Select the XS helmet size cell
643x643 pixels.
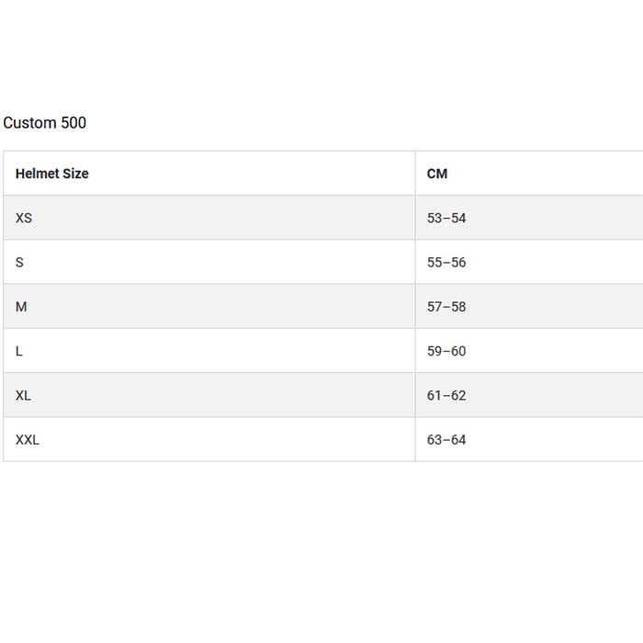(x=24, y=219)
